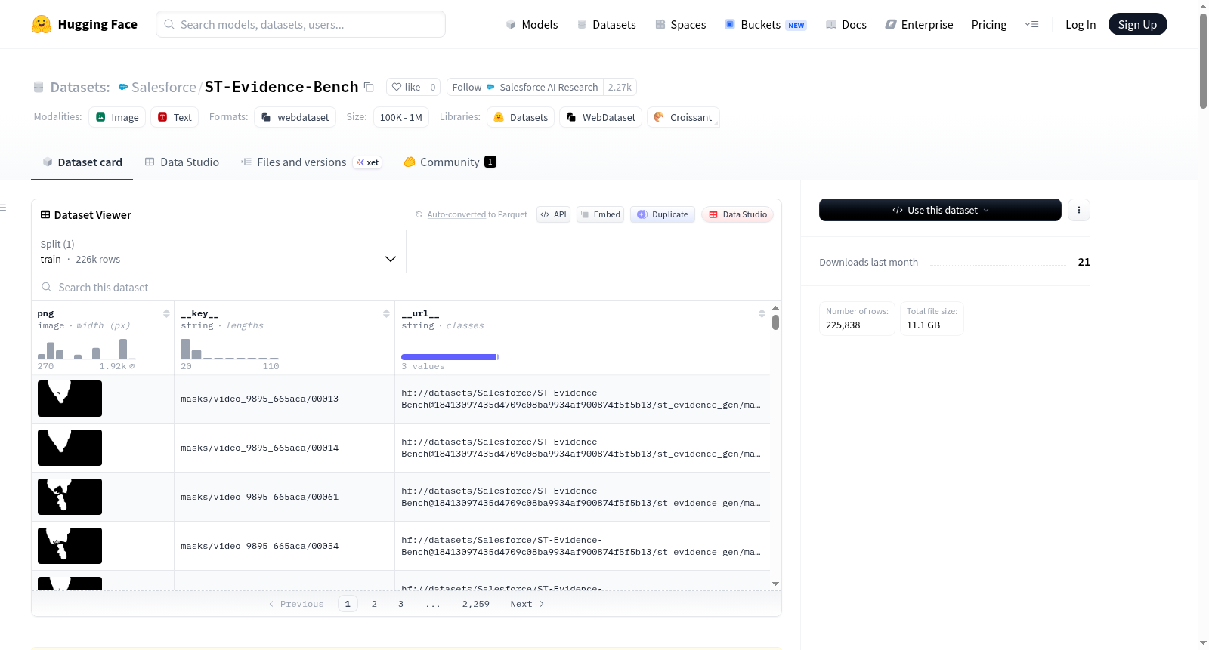Go to page 3 of the dataset
The image size is (1209, 650).
click(400, 604)
